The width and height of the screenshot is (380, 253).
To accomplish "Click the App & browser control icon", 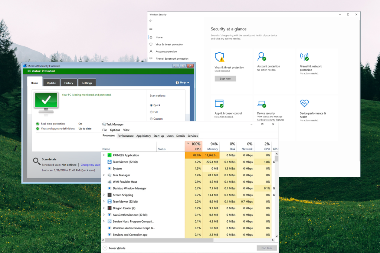I will click(219, 103).
